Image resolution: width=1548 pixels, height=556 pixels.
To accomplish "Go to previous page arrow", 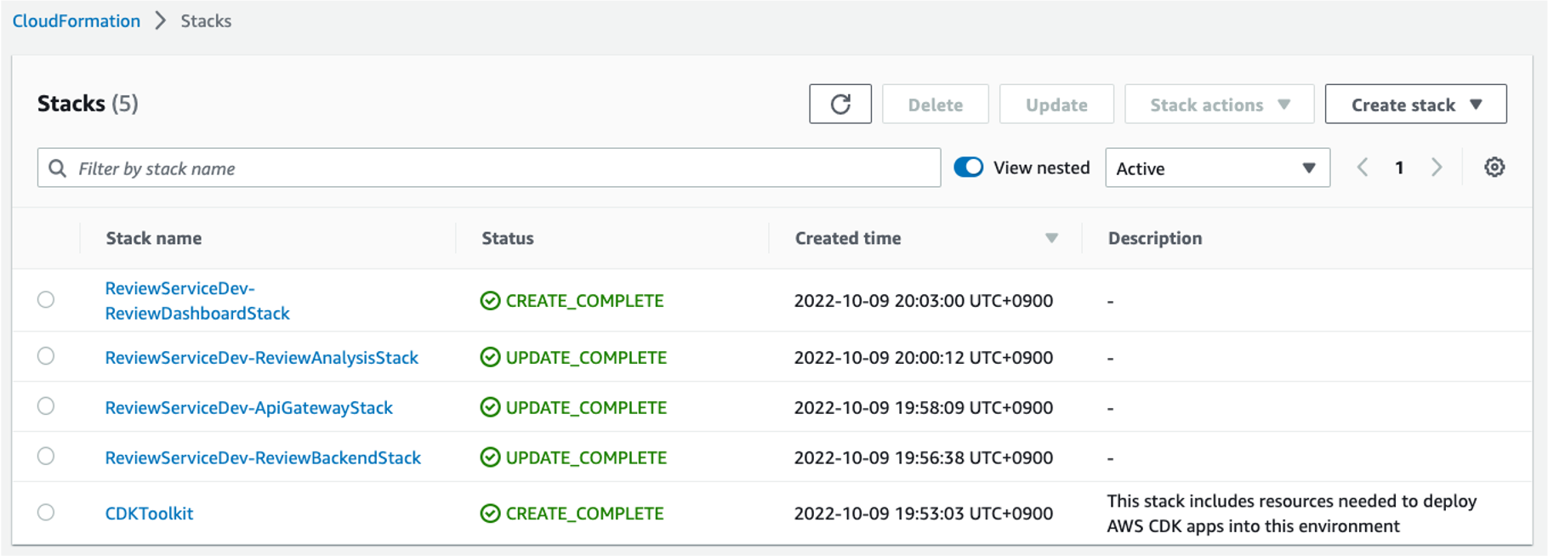I will coord(1363,167).
